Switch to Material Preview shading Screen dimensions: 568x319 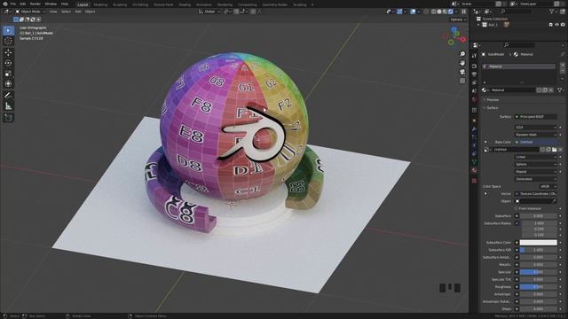click(x=446, y=12)
